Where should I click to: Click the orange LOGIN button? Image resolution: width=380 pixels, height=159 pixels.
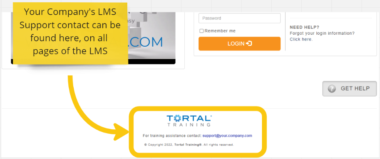(x=240, y=44)
